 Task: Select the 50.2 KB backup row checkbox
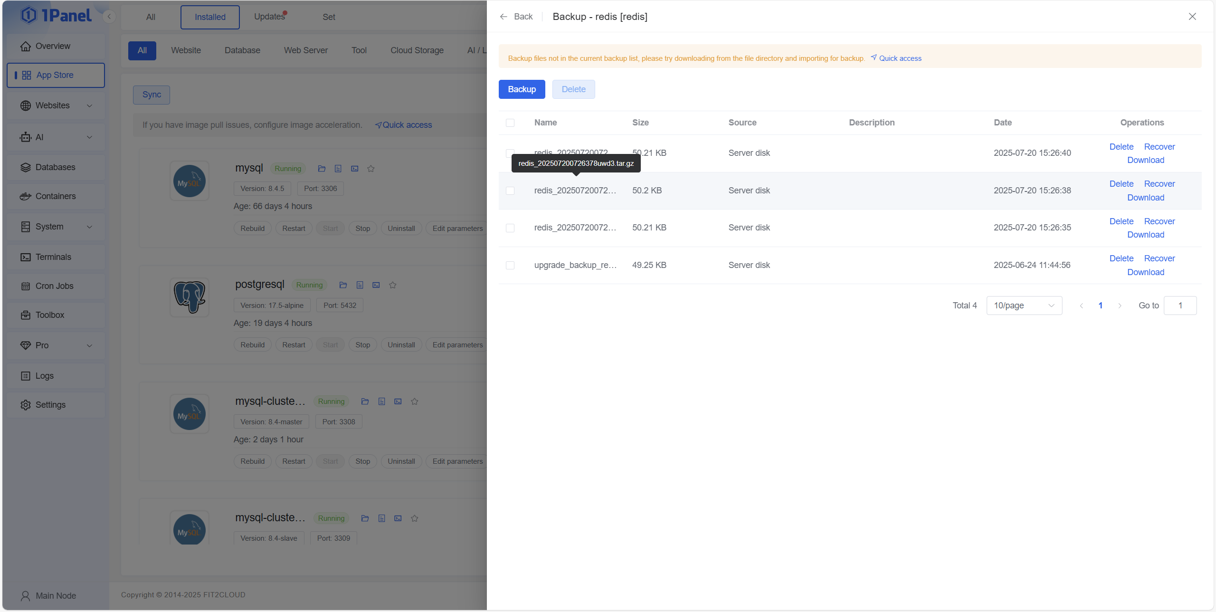click(510, 191)
